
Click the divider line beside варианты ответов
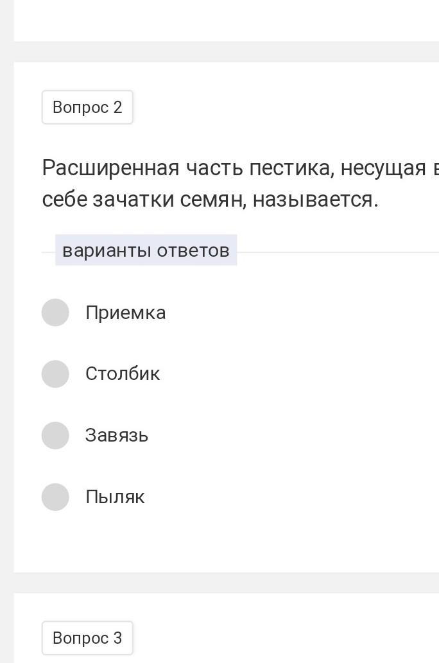pyautogui.click(x=334, y=252)
